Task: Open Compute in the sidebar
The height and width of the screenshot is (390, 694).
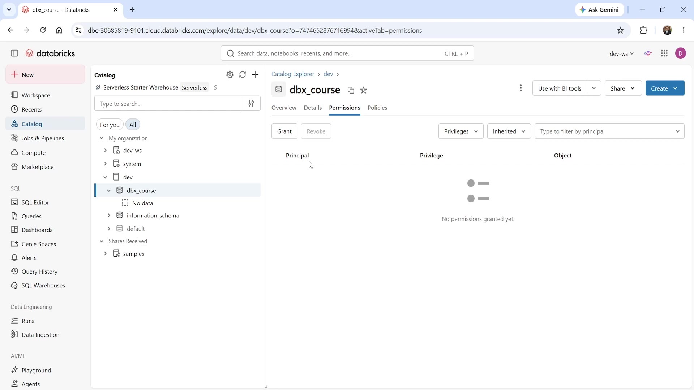Action: (45, 153)
